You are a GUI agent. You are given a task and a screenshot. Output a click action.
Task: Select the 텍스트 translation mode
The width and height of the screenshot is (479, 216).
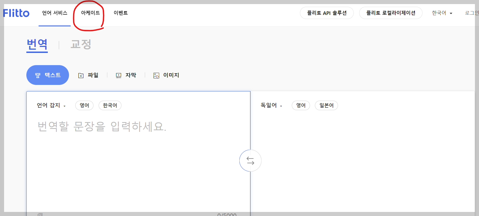coord(48,75)
